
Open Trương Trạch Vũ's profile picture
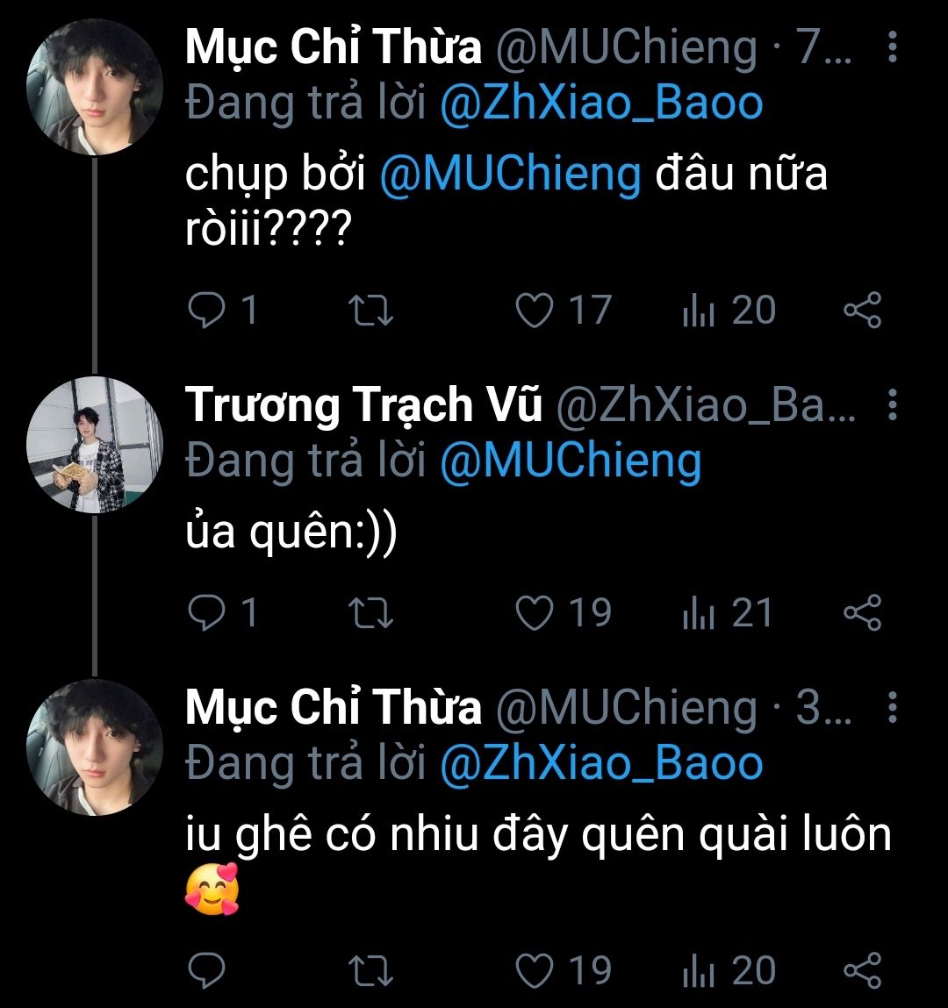point(95,445)
